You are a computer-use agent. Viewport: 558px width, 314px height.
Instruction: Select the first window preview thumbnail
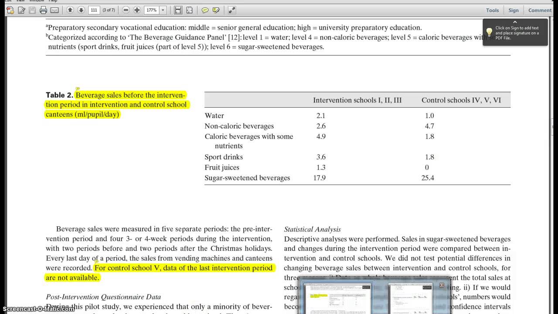click(337, 299)
